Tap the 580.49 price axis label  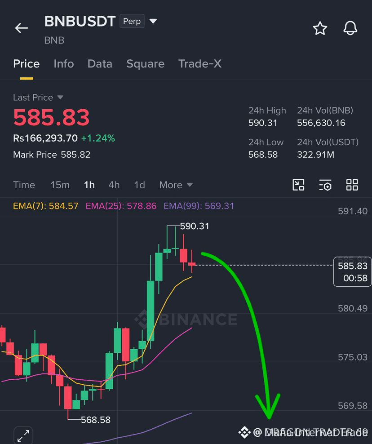click(353, 308)
